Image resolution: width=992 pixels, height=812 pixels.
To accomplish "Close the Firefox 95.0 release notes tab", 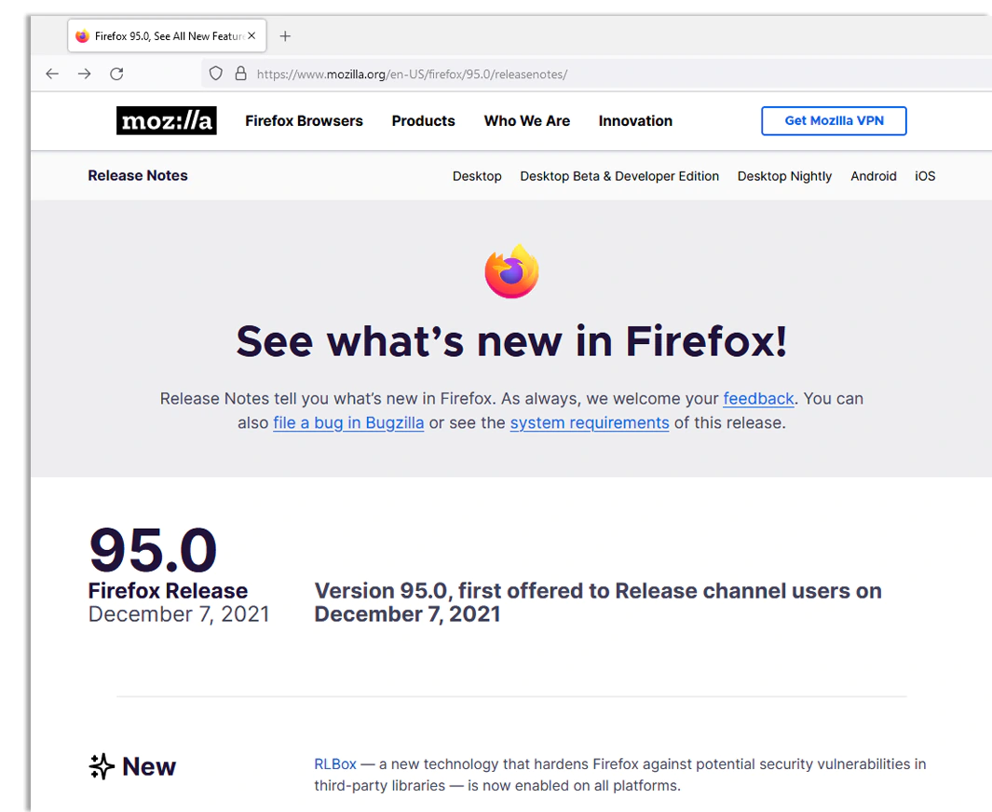I will 251,36.
